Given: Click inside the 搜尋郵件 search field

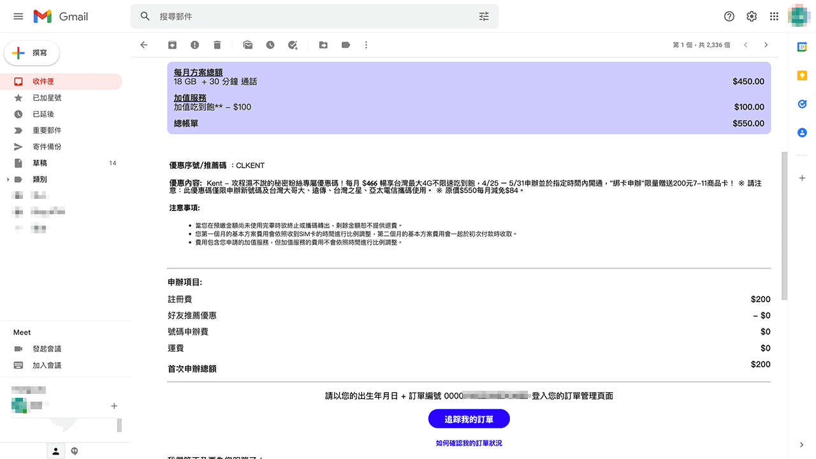Looking at the screenshot, I should click(287, 16).
